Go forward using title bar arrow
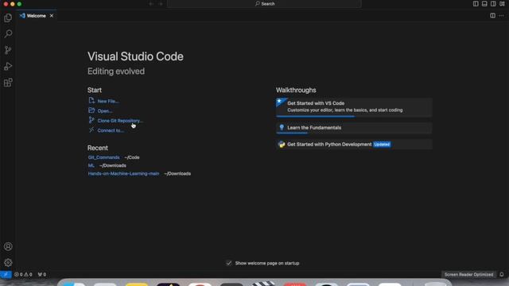 (x=161, y=4)
